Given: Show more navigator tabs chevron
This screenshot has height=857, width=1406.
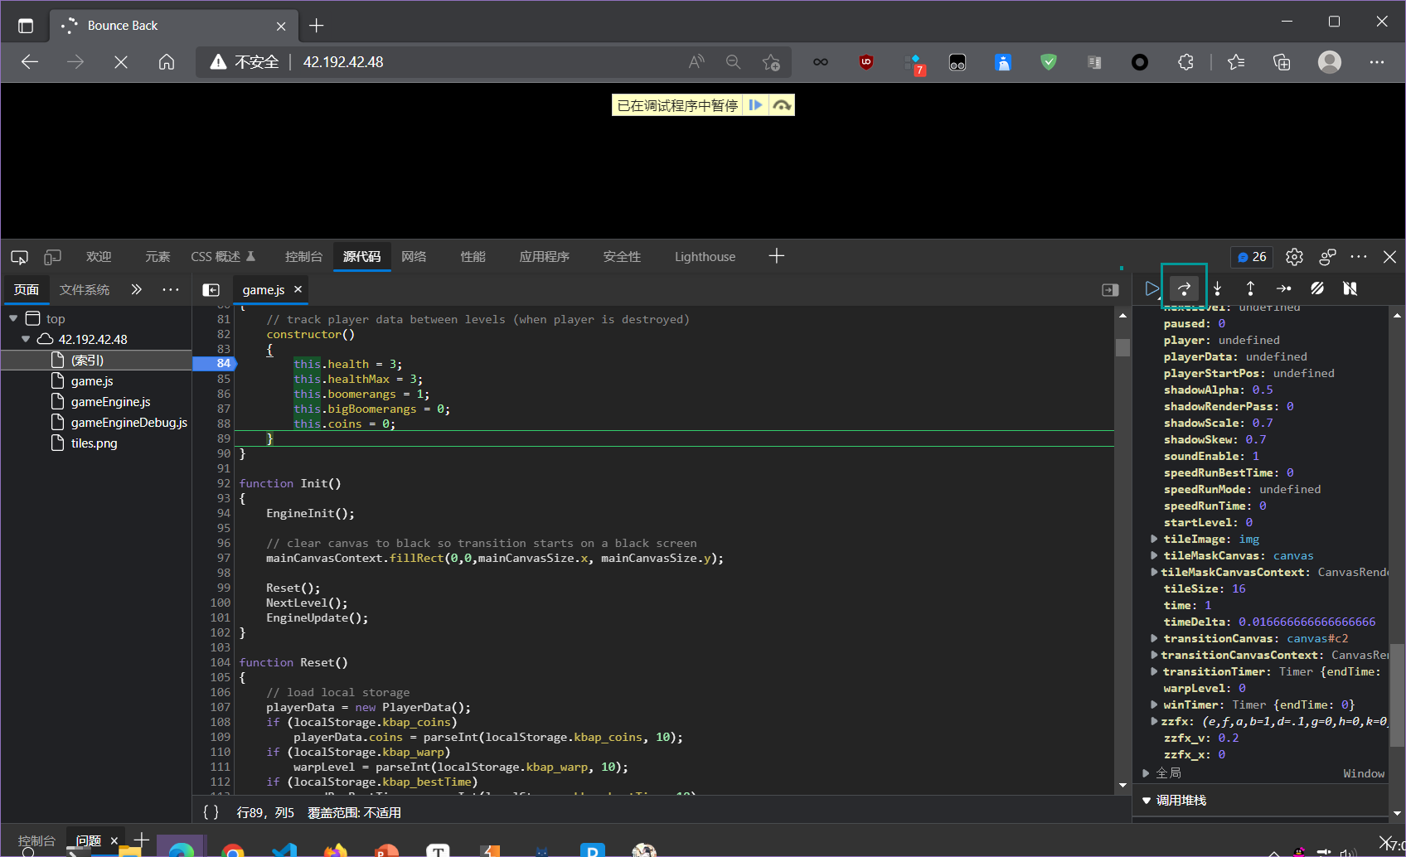Looking at the screenshot, I should point(136,289).
